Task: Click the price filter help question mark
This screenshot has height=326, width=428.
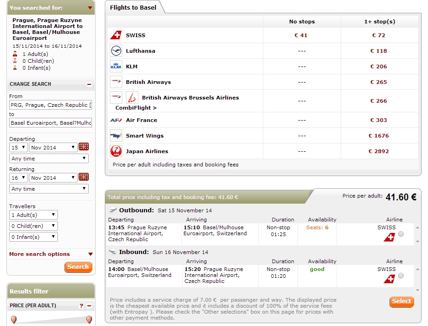Action: [81, 305]
